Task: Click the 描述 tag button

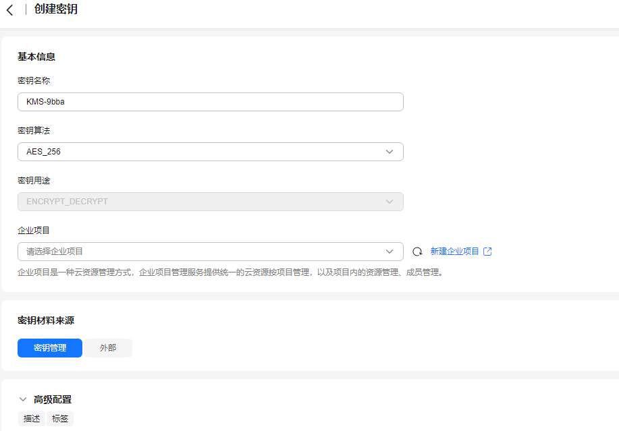Action: [x=32, y=419]
